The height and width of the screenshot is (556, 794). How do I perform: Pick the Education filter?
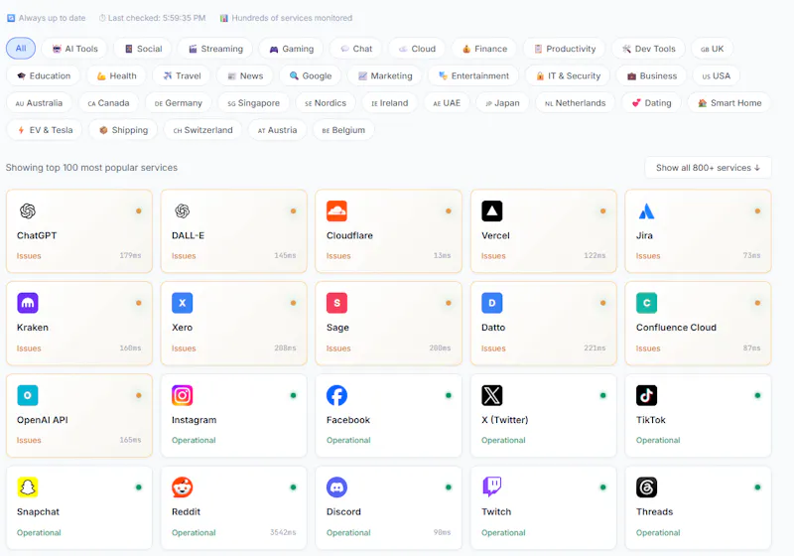[x=43, y=76]
